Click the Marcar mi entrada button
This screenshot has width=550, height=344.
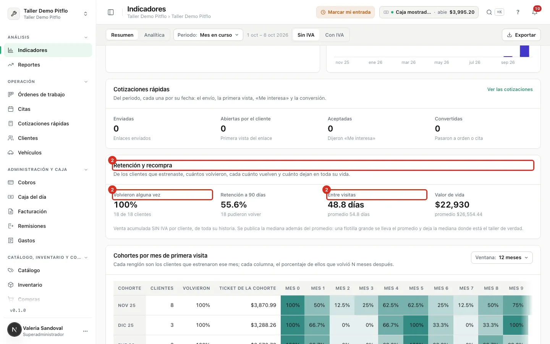(345, 12)
